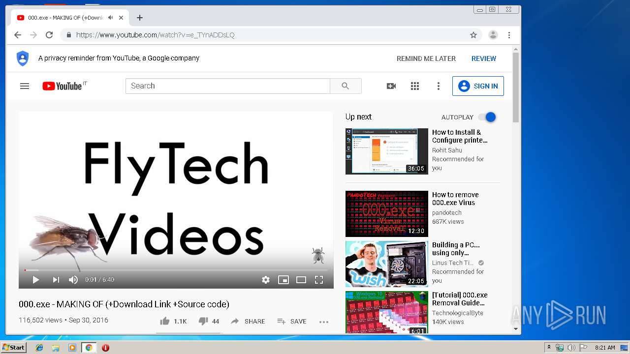Select the 000.exe - MAKING OF tab
Image resolution: width=630 pixels, height=354 pixels.
pos(70,18)
